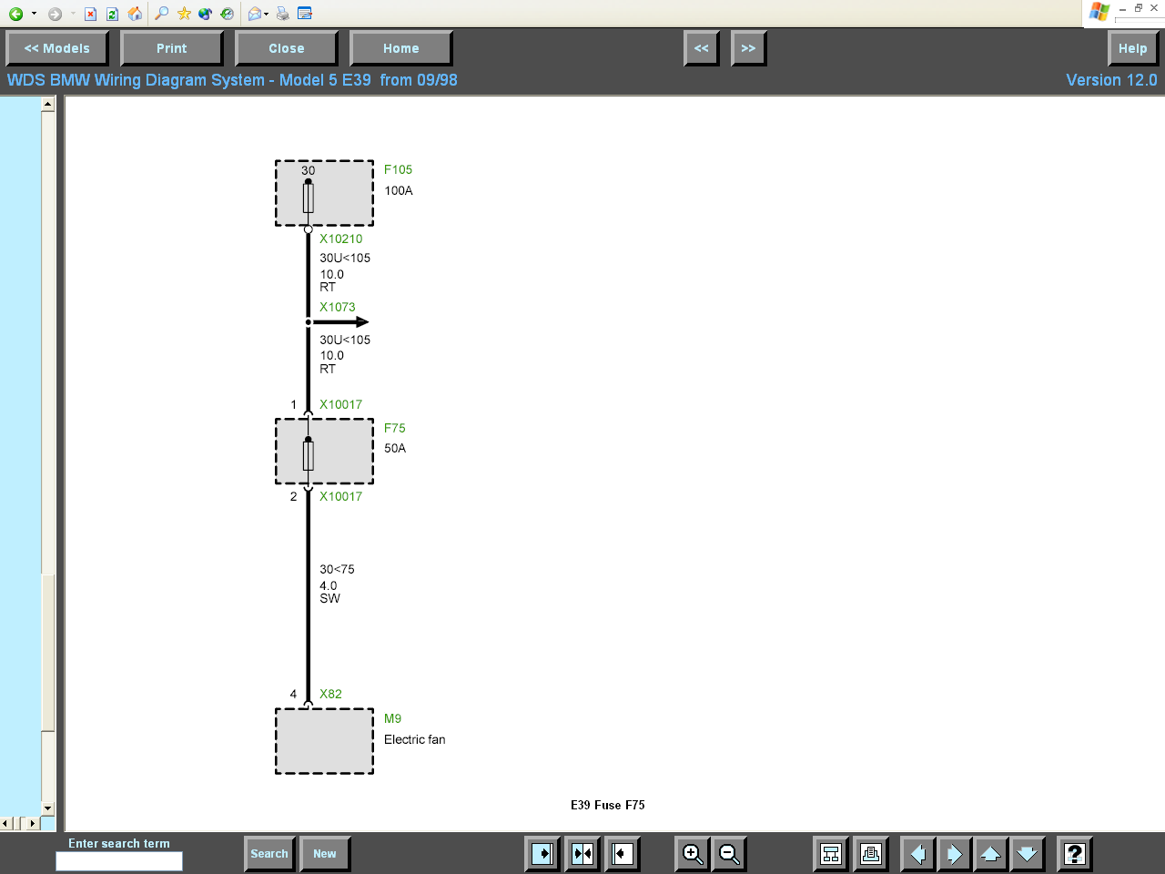Viewport: 1165px width, 874px height.
Task: Click the Media globe icon
Action: [x=206, y=14]
